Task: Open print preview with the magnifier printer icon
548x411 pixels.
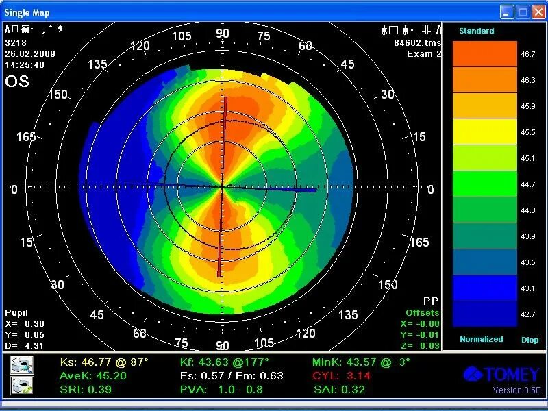Action: coord(22,365)
